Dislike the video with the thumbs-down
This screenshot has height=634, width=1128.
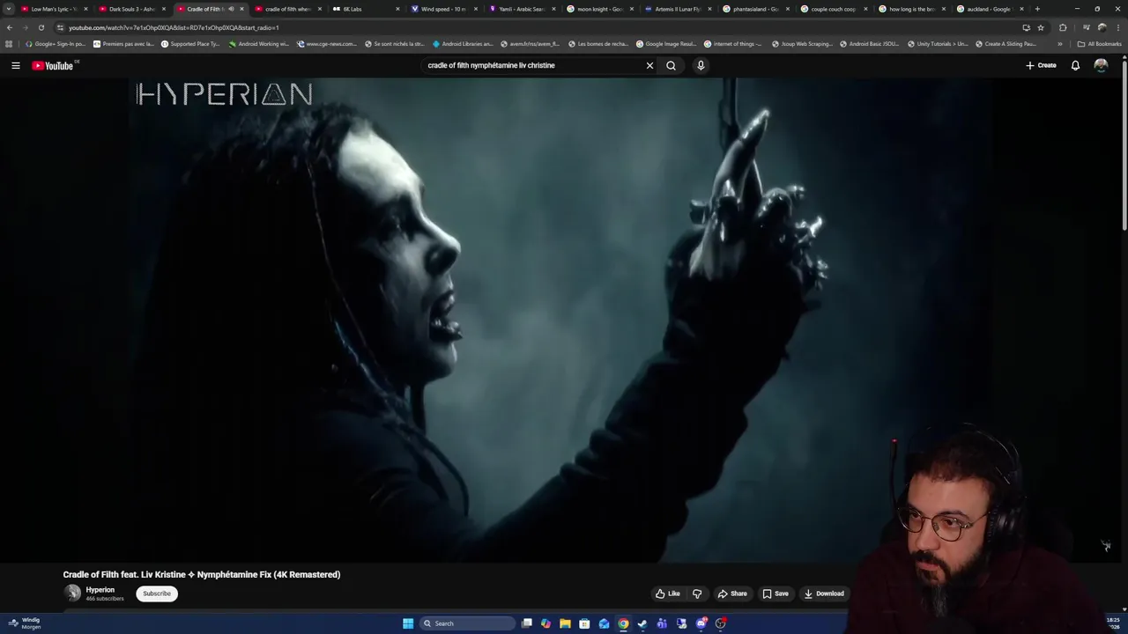697,593
